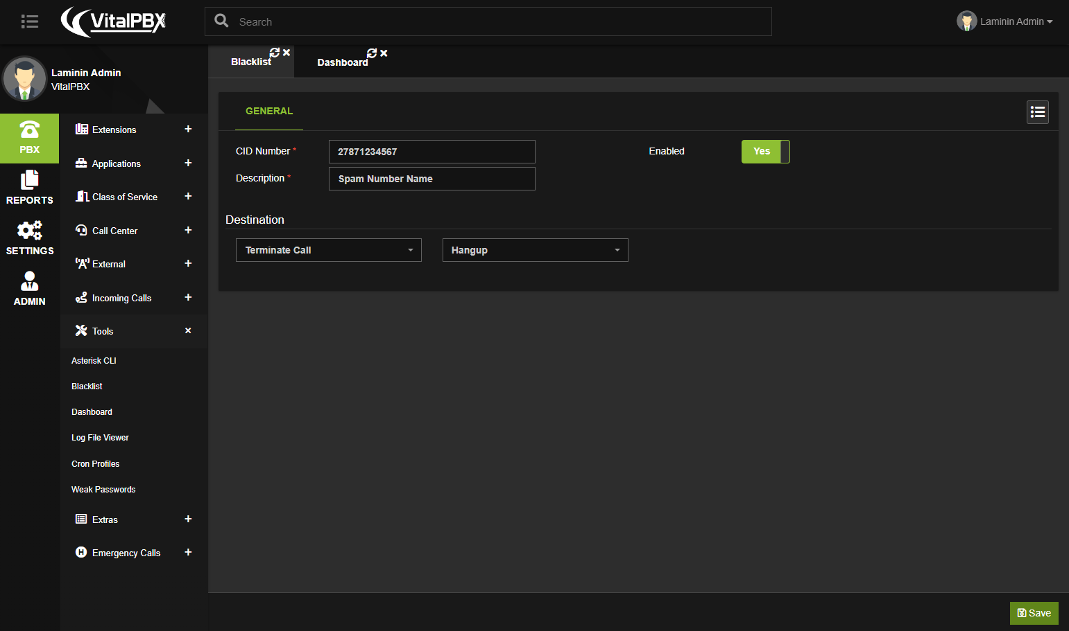
Task: Click the Extensions menu icon
Action: pyautogui.click(x=81, y=129)
